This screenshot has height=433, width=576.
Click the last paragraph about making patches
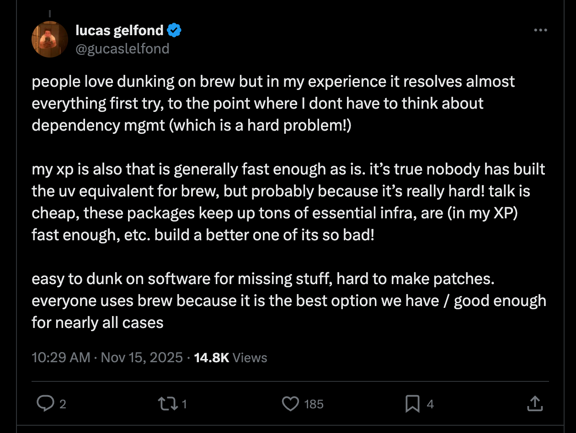click(x=289, y=301)
